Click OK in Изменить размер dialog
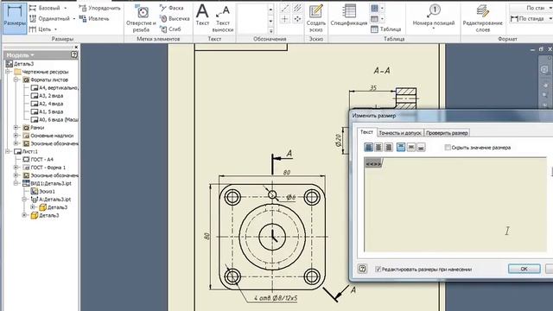This screenshot has height=311, width=553. (x=524, y=269)
